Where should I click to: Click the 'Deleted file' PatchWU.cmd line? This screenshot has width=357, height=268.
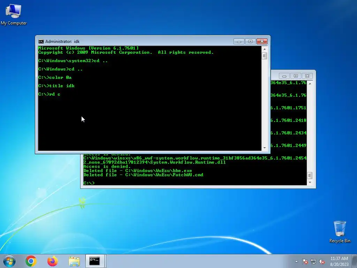click(143, 175)
